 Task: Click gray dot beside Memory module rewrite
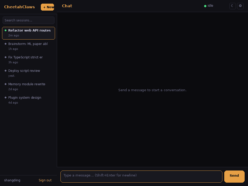coord(5,84)
